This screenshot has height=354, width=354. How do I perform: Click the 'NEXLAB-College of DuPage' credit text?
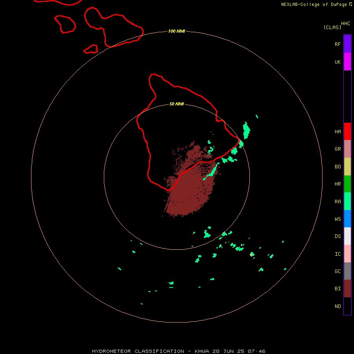314,4
